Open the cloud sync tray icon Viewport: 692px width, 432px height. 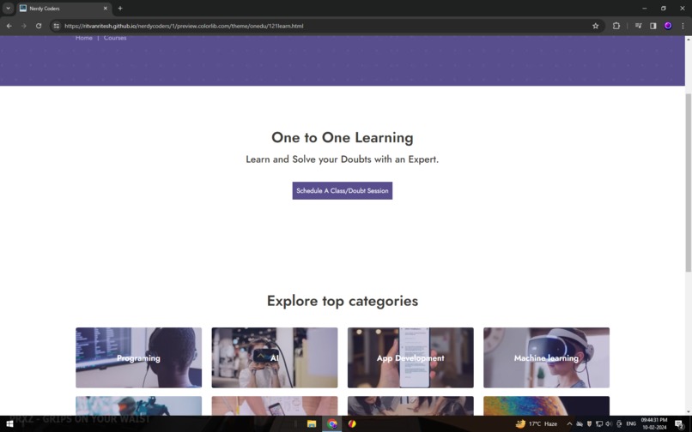(x=580, y=424)
